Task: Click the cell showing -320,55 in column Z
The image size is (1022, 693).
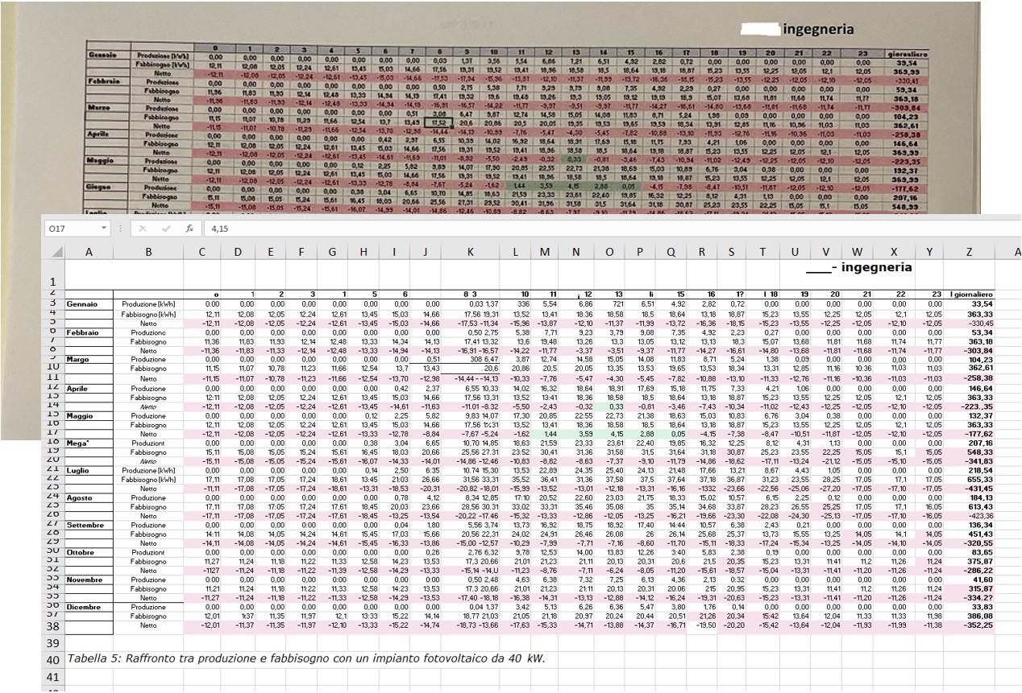Action: coord(968,544)
